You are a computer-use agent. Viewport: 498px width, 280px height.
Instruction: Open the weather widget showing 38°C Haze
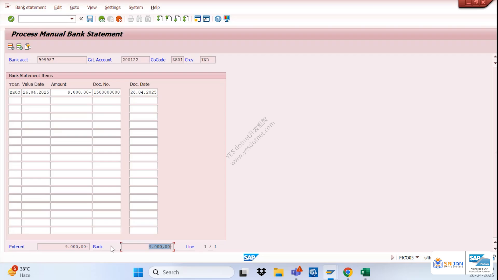(19, 272)
